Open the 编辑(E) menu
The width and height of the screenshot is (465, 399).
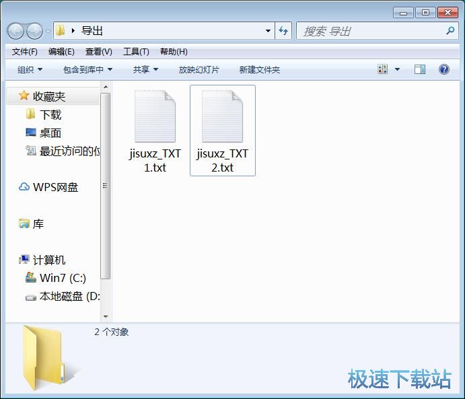(61, 52)
